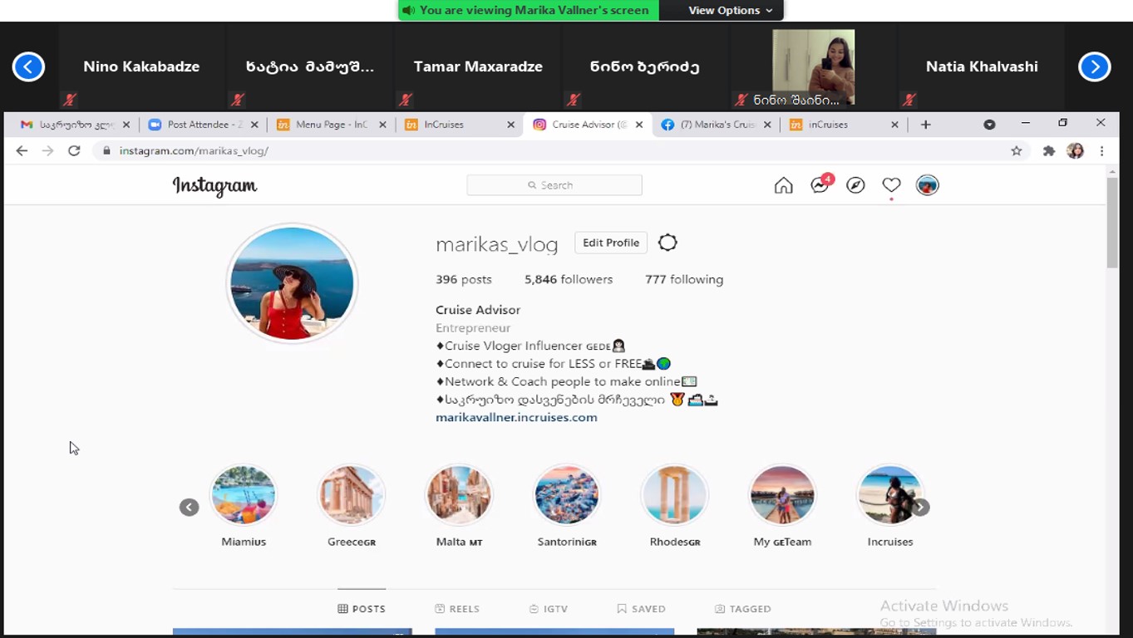Switch to the SAVED tab

point(641,609)
